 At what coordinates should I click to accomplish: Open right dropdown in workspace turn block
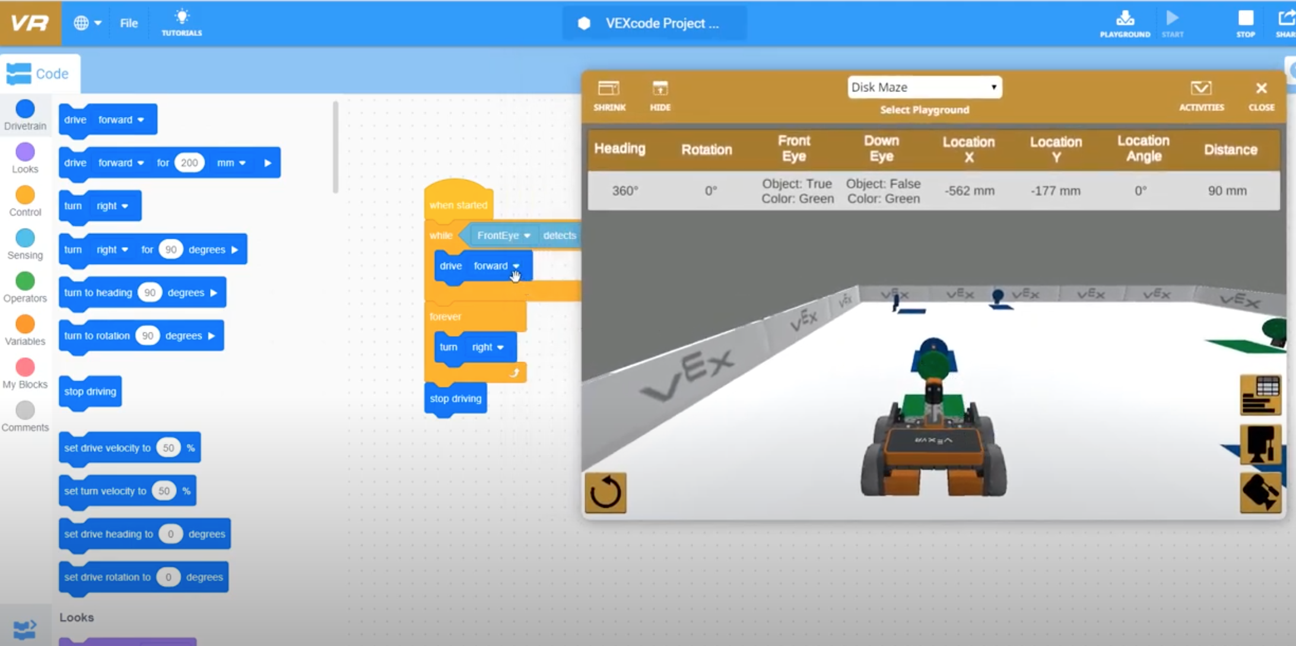click(x=488, y=347)
